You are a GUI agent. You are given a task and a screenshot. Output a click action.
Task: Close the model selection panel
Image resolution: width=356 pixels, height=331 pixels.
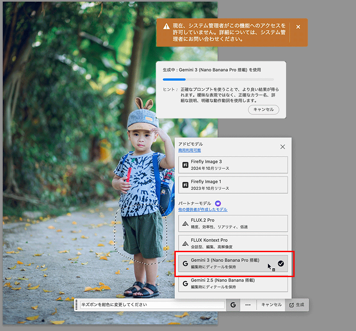point(283,147)
